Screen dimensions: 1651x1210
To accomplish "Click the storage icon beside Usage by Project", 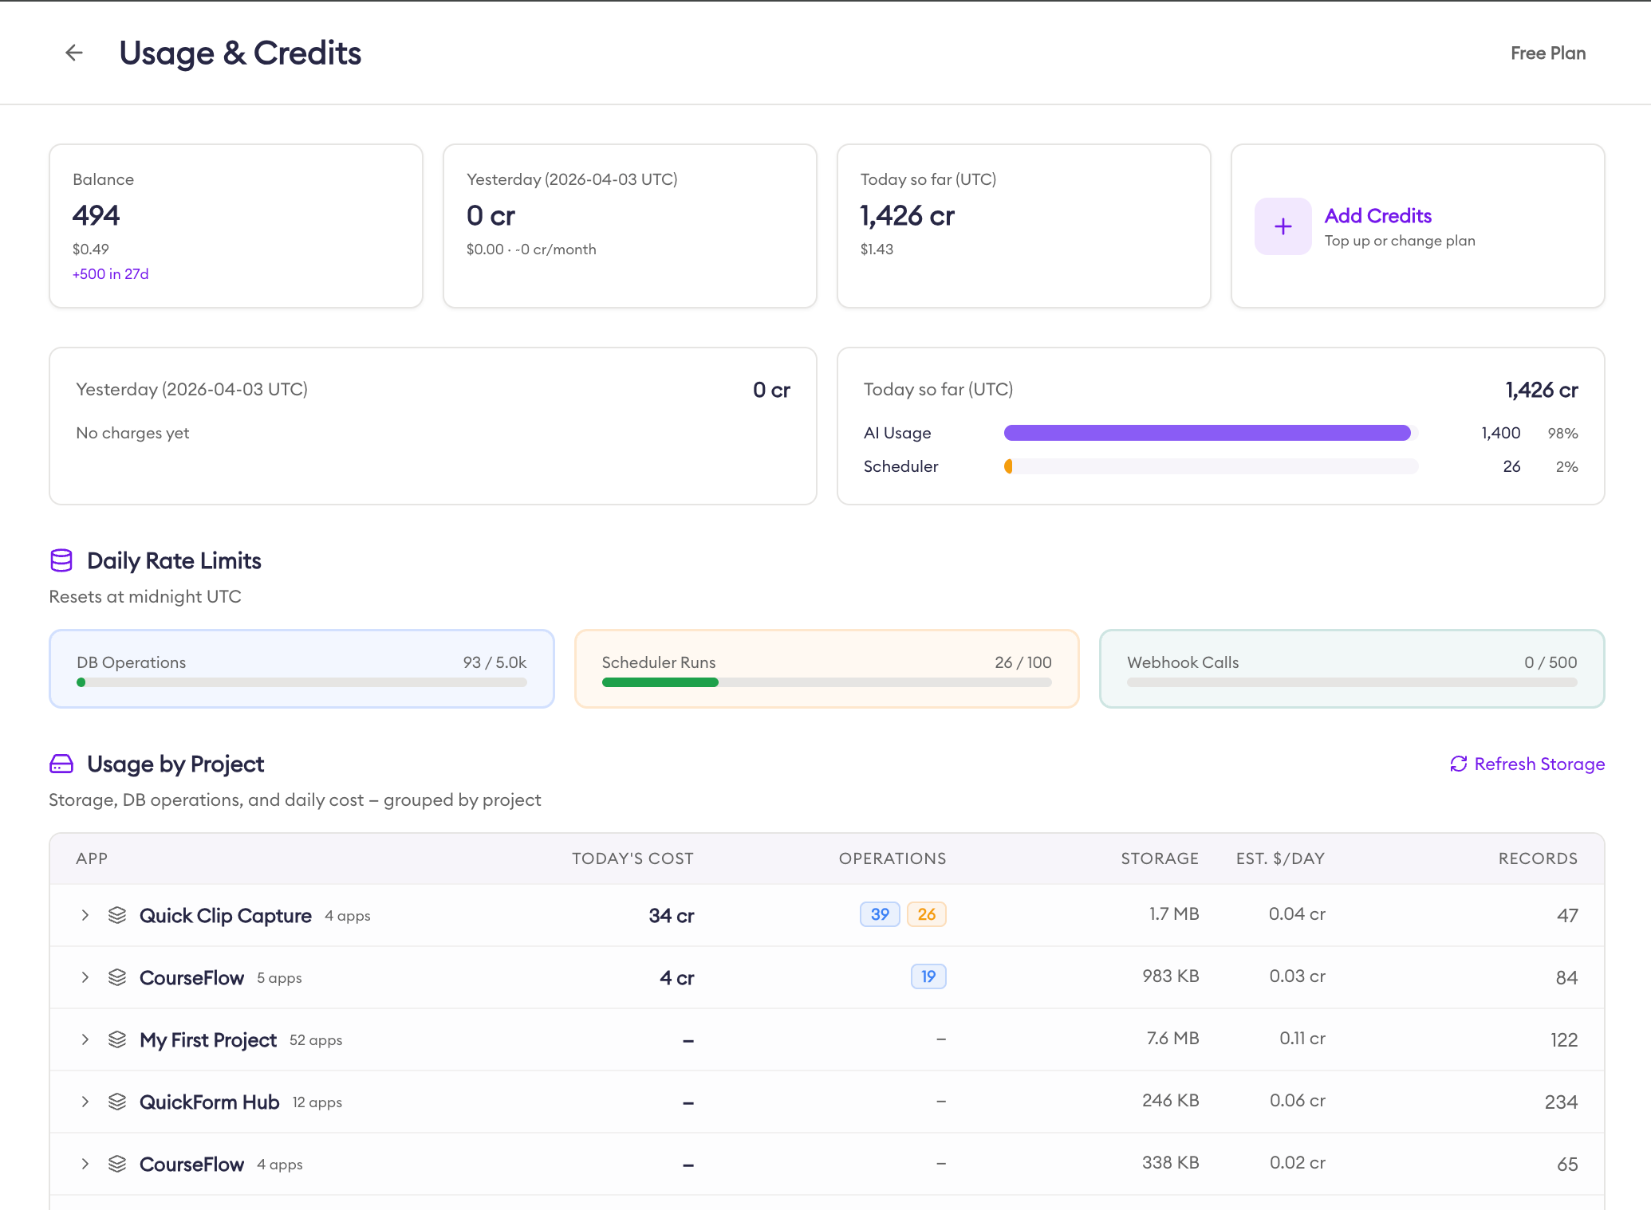I will tap(61, 764).
